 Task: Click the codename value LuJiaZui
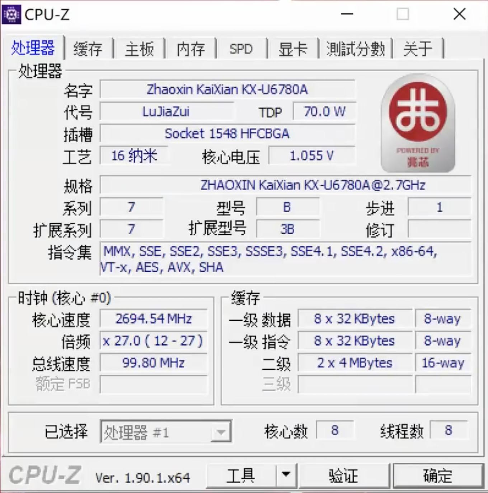click(x=166, y=111)
